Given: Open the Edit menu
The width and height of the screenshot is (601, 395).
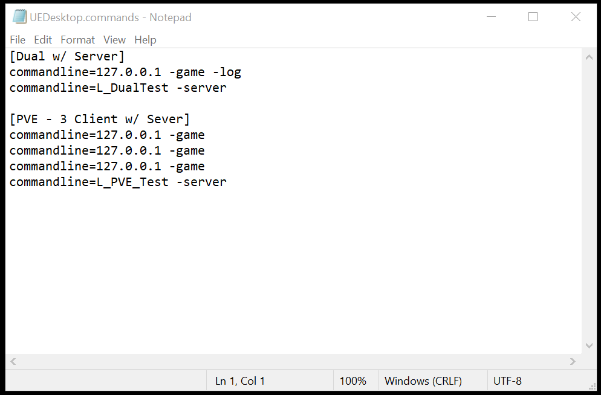Looking at the screenshot, I should [43, 40].
